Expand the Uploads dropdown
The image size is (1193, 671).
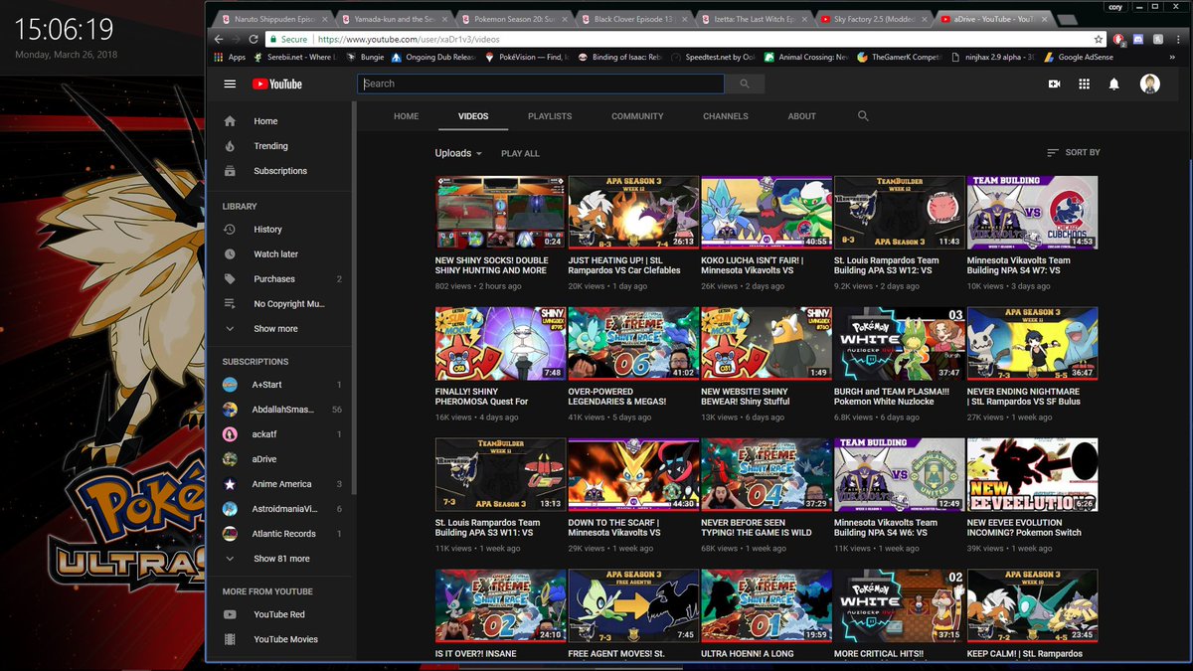click(458, 153)
